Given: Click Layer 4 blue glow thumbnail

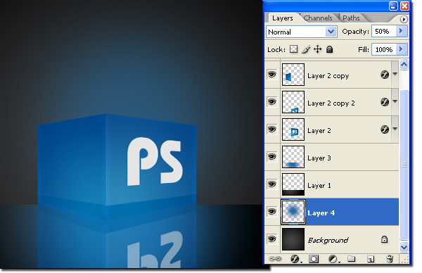Looking at the screenshot, I should 293,212.
